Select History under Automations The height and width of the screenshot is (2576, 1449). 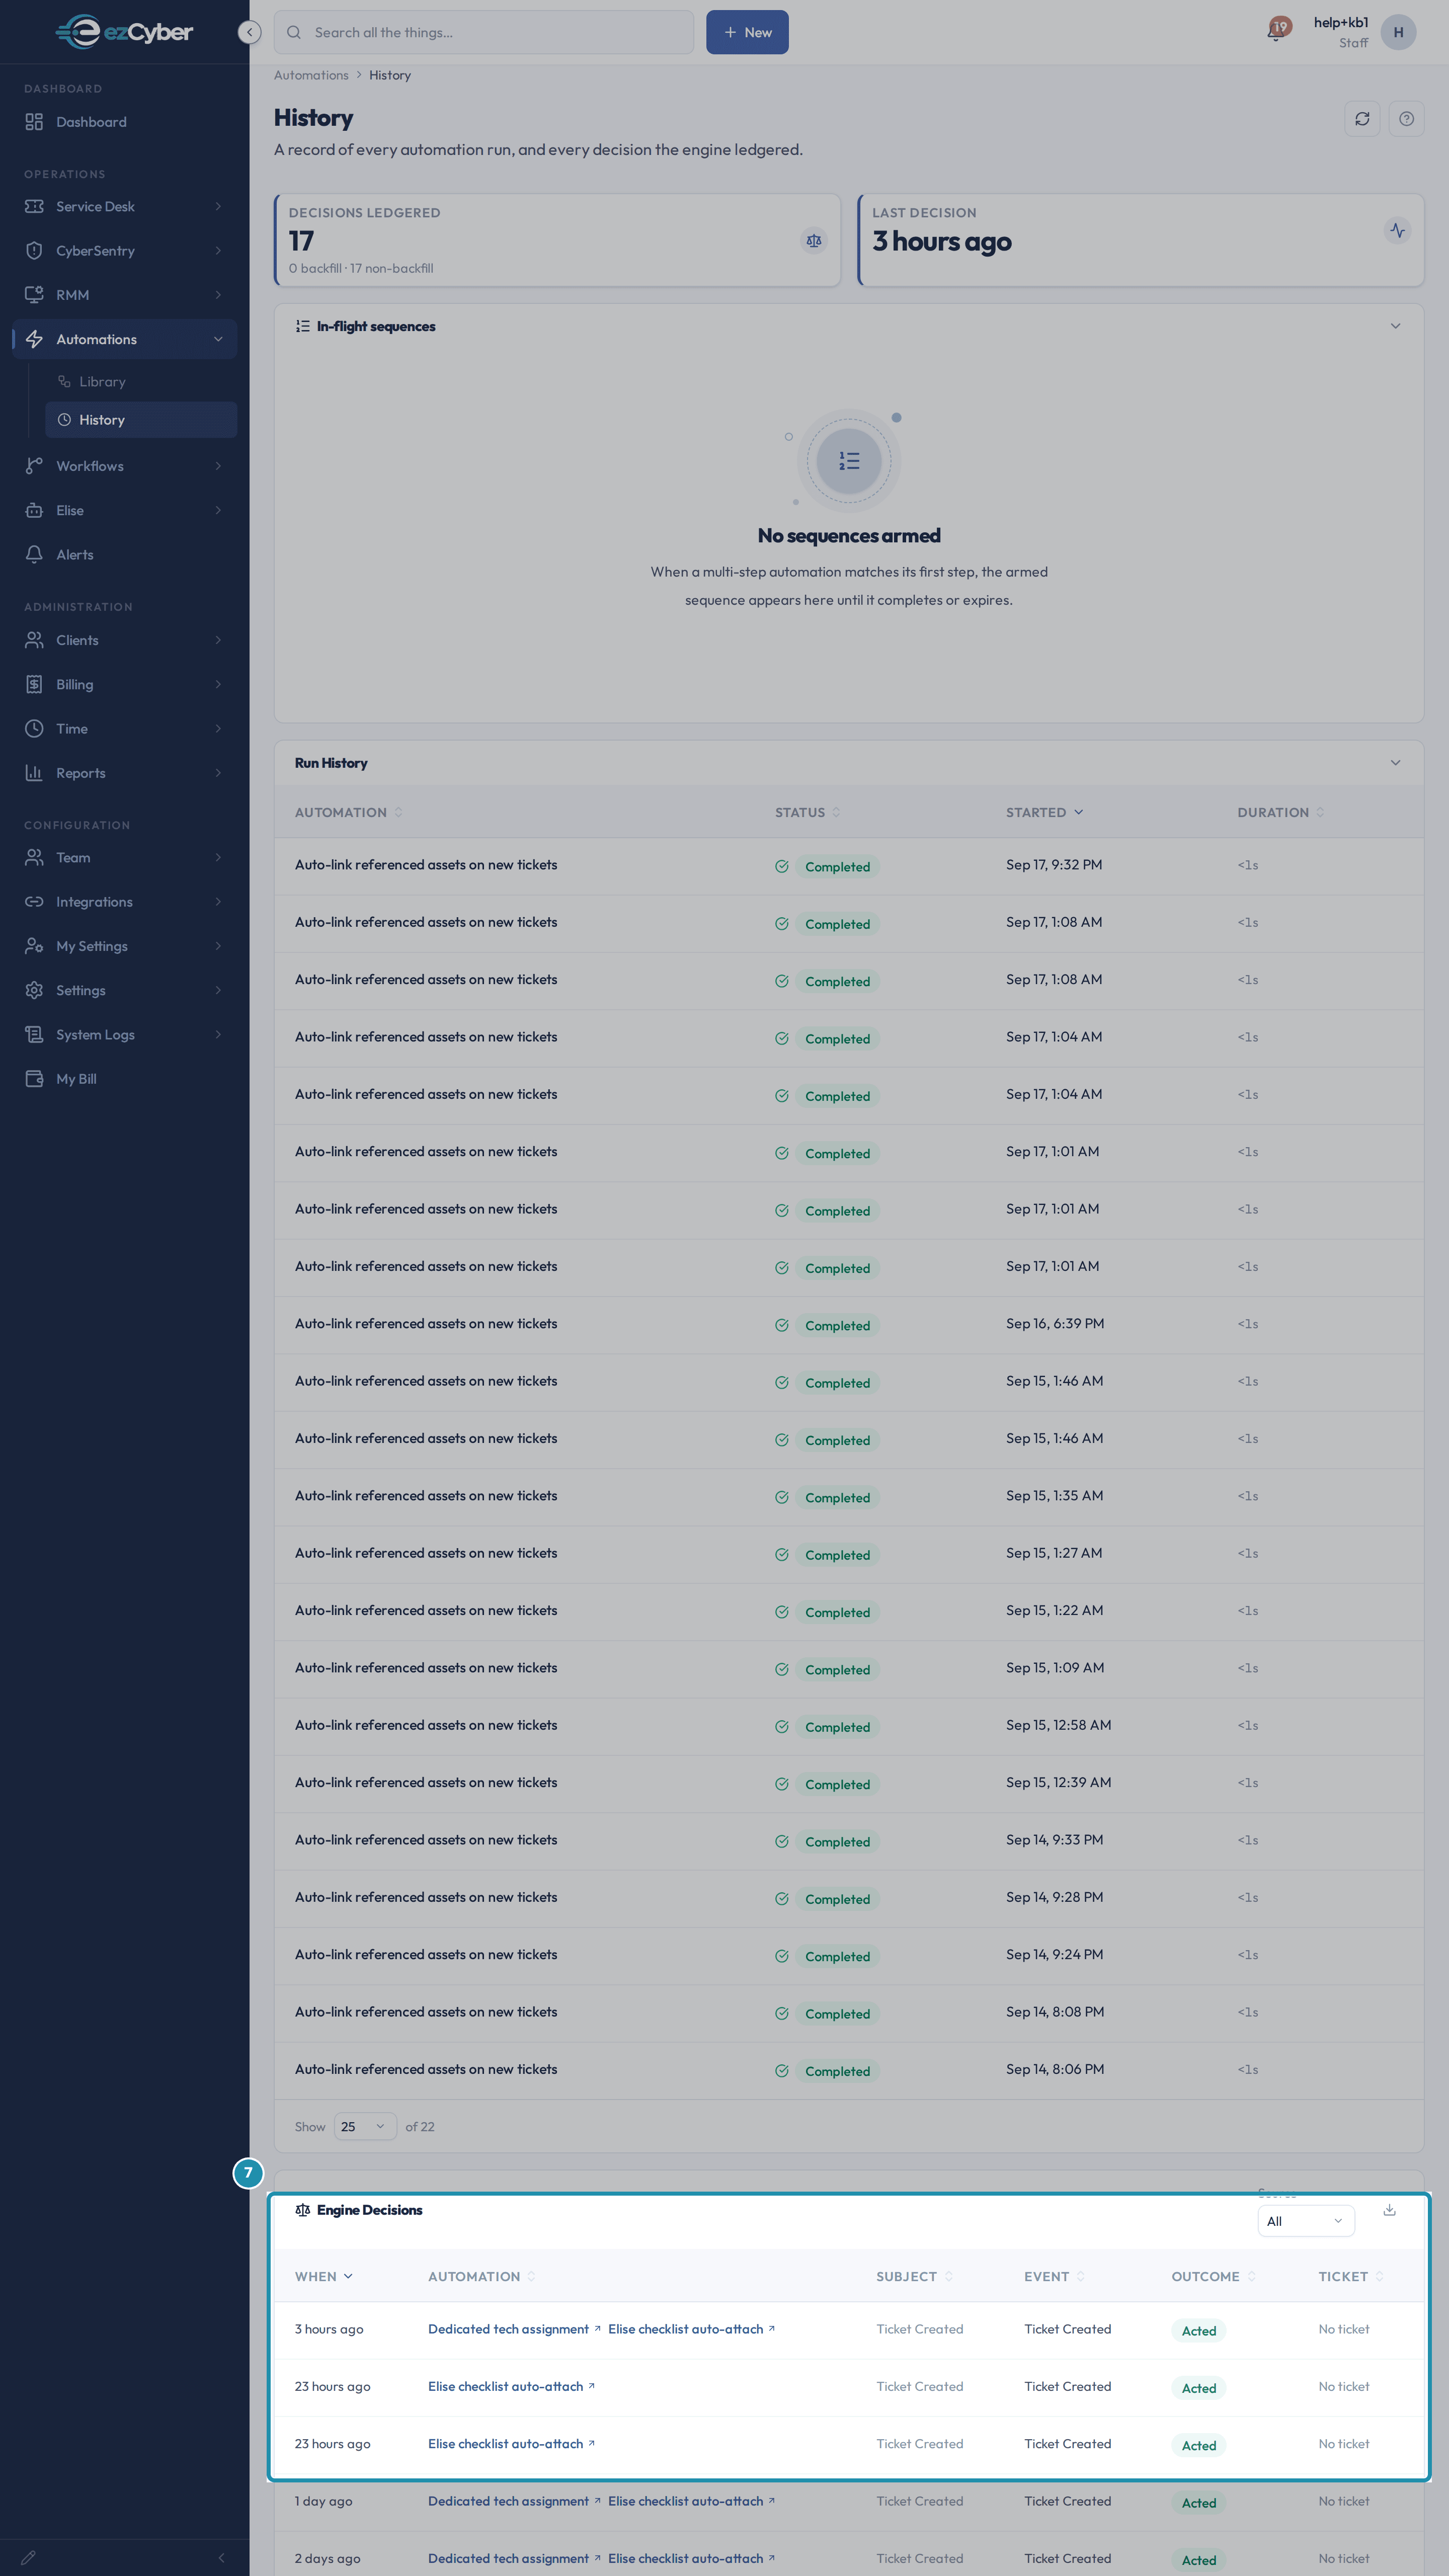[141, 420]
